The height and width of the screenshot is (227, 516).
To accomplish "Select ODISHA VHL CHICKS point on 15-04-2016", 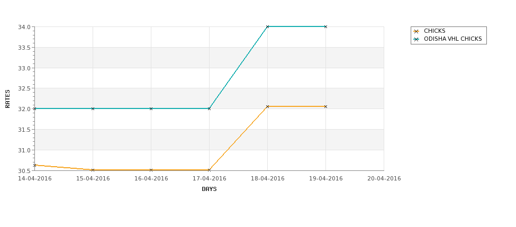I will (93, 108).
